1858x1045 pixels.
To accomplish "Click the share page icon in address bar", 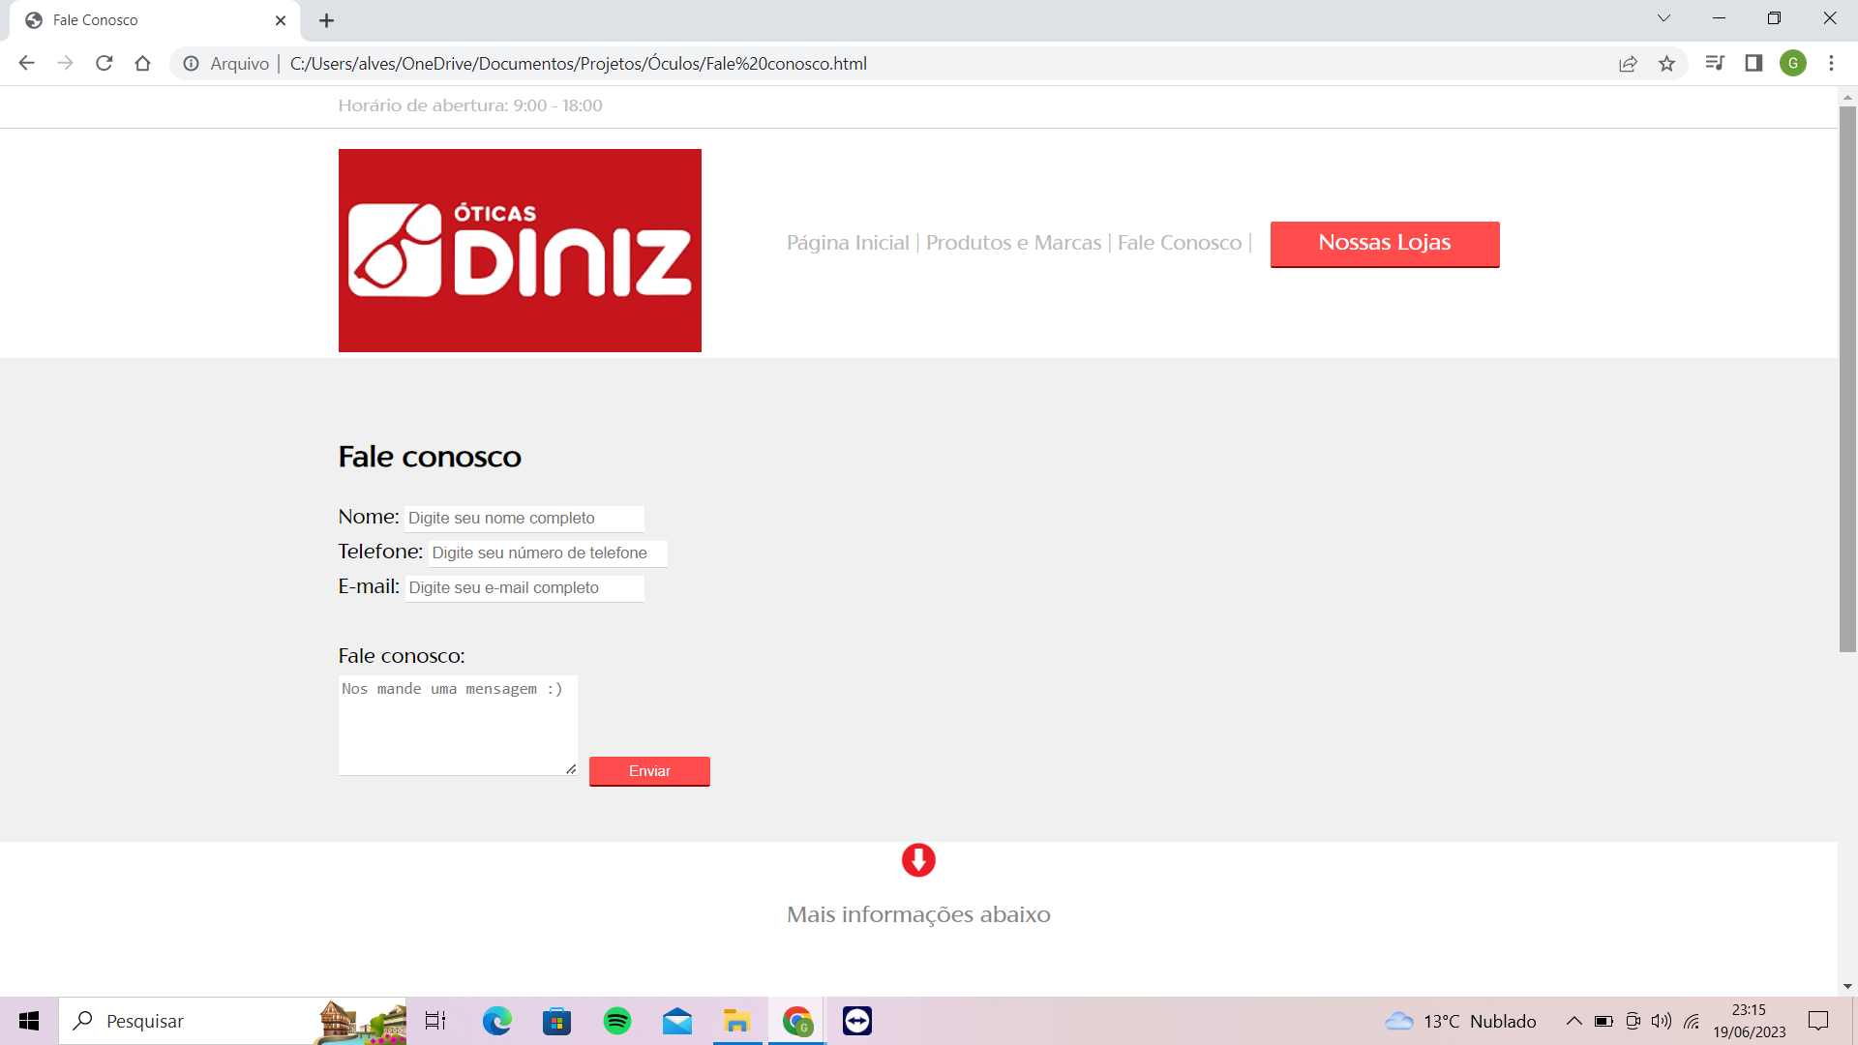I will [1628, 64].
